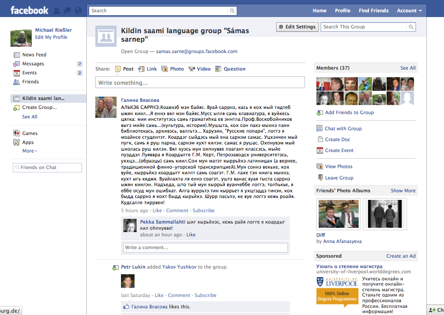This screenshot has height=315, width=444.
Task: Click the Write a comment field
Action: [205, 247]
